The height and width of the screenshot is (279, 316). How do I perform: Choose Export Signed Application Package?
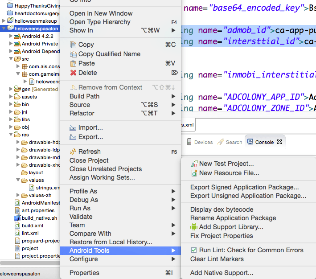pyautogui.click(x=249, y=187)
